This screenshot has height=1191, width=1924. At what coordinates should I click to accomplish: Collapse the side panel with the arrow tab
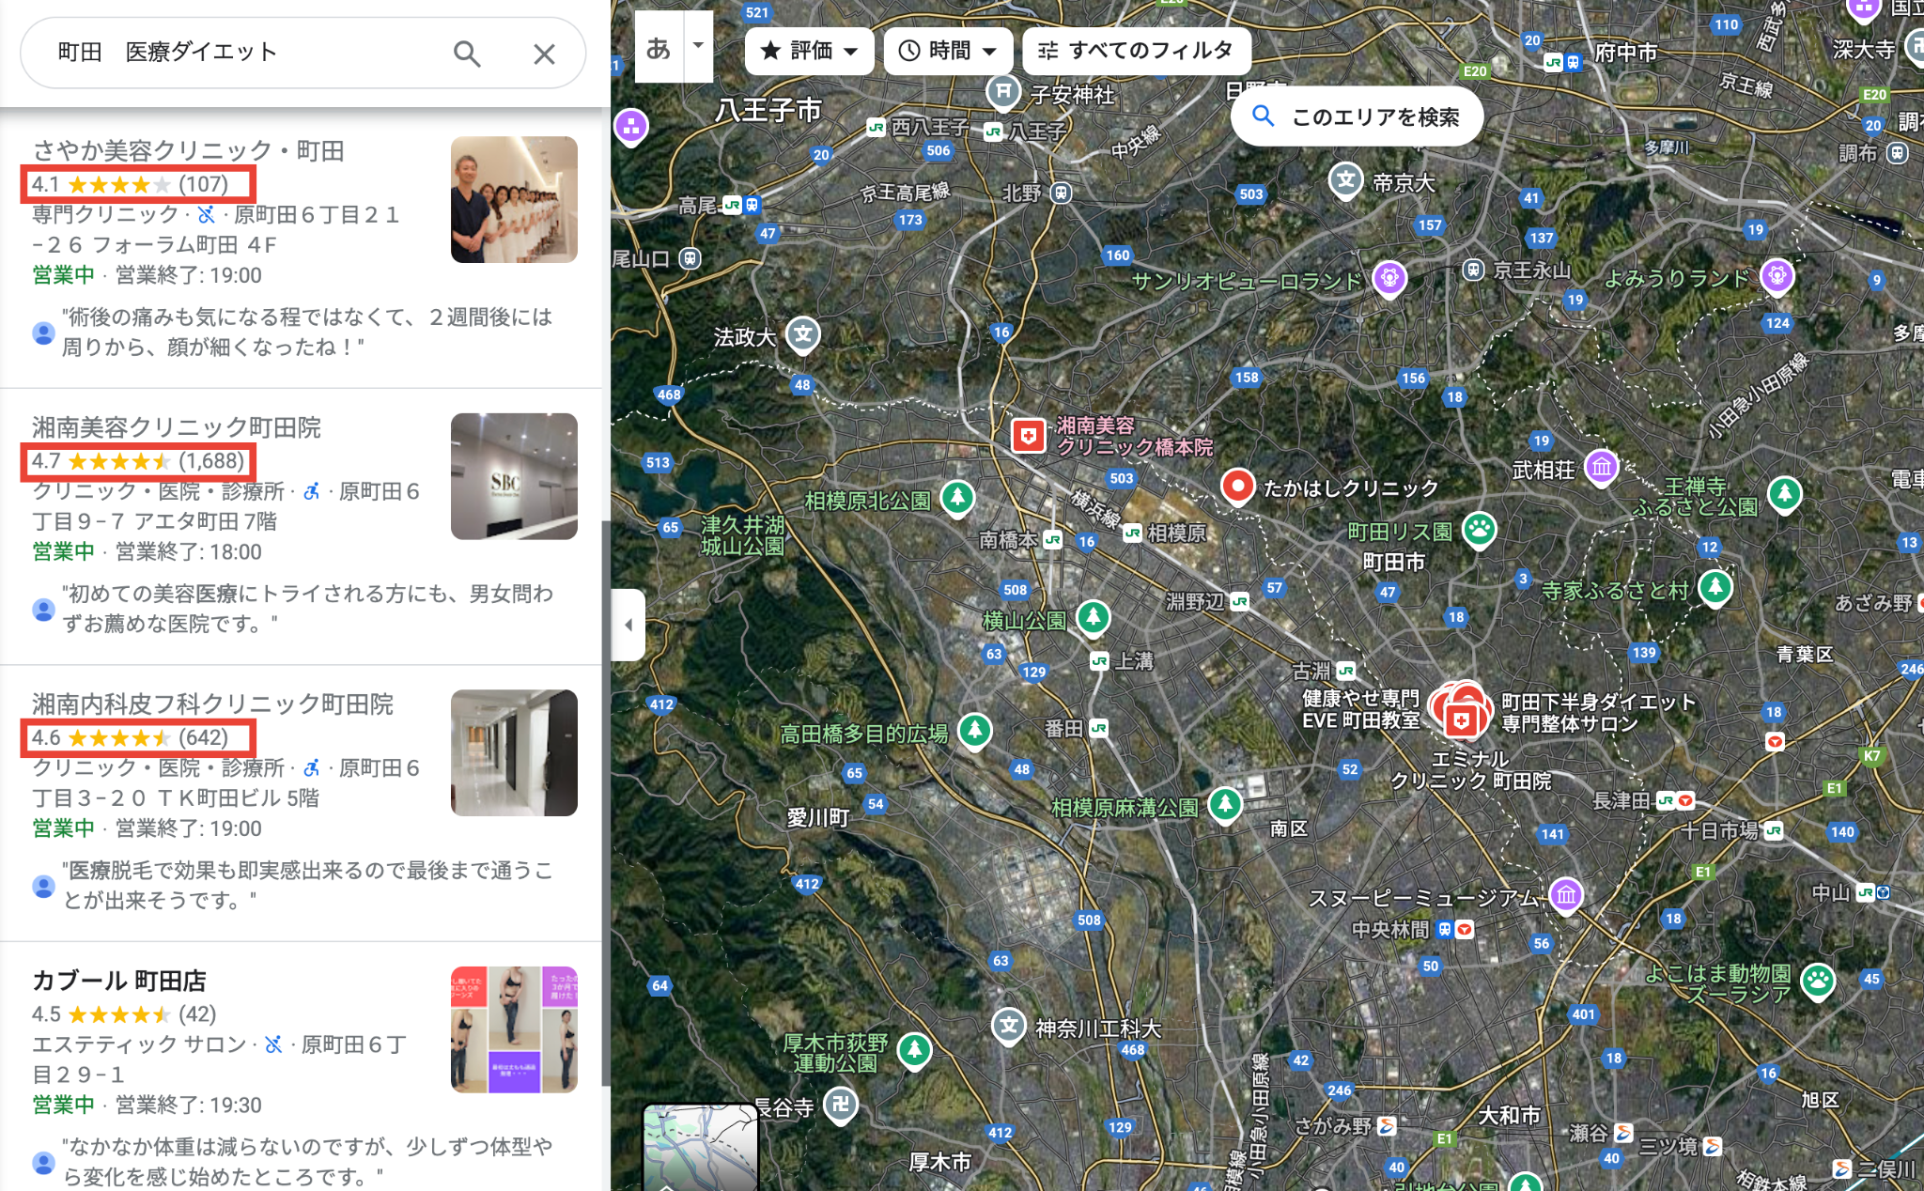tap(628, 625)
